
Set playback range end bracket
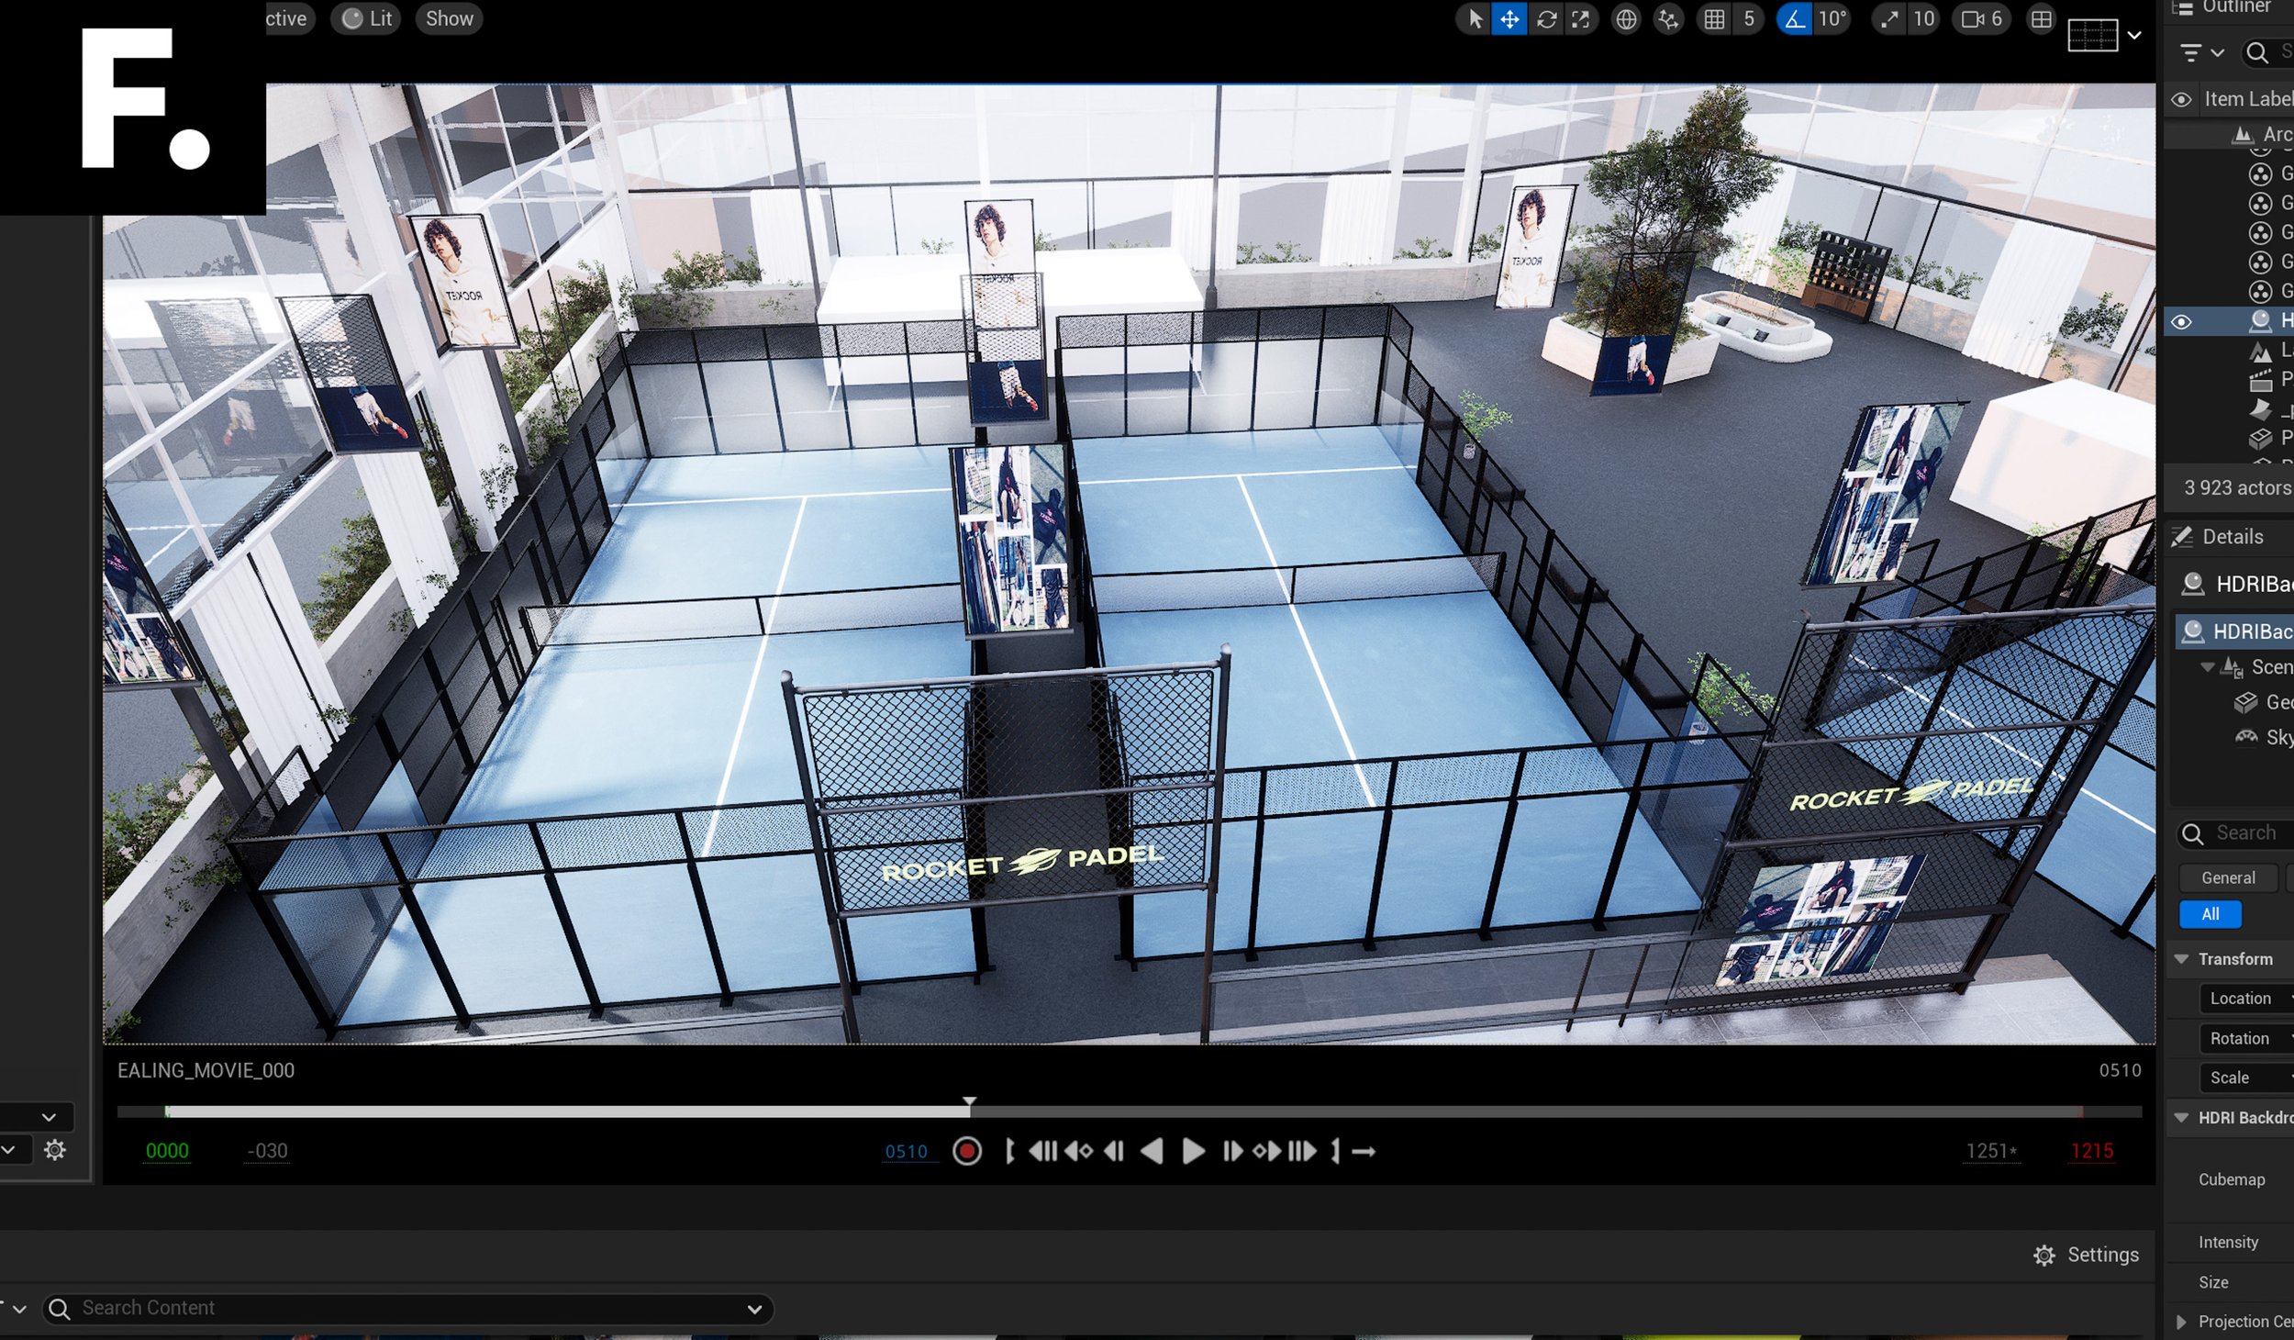click(1335, 1151)
